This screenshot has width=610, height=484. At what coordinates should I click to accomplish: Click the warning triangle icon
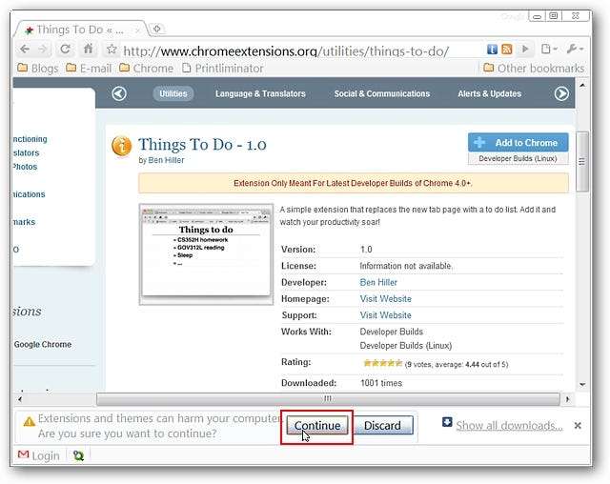pyautogui.click(x=30, y=421)
